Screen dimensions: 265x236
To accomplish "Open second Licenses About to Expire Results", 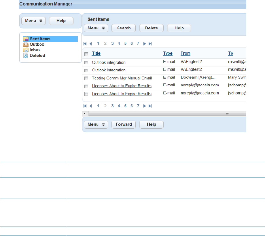I will [122, 94].
